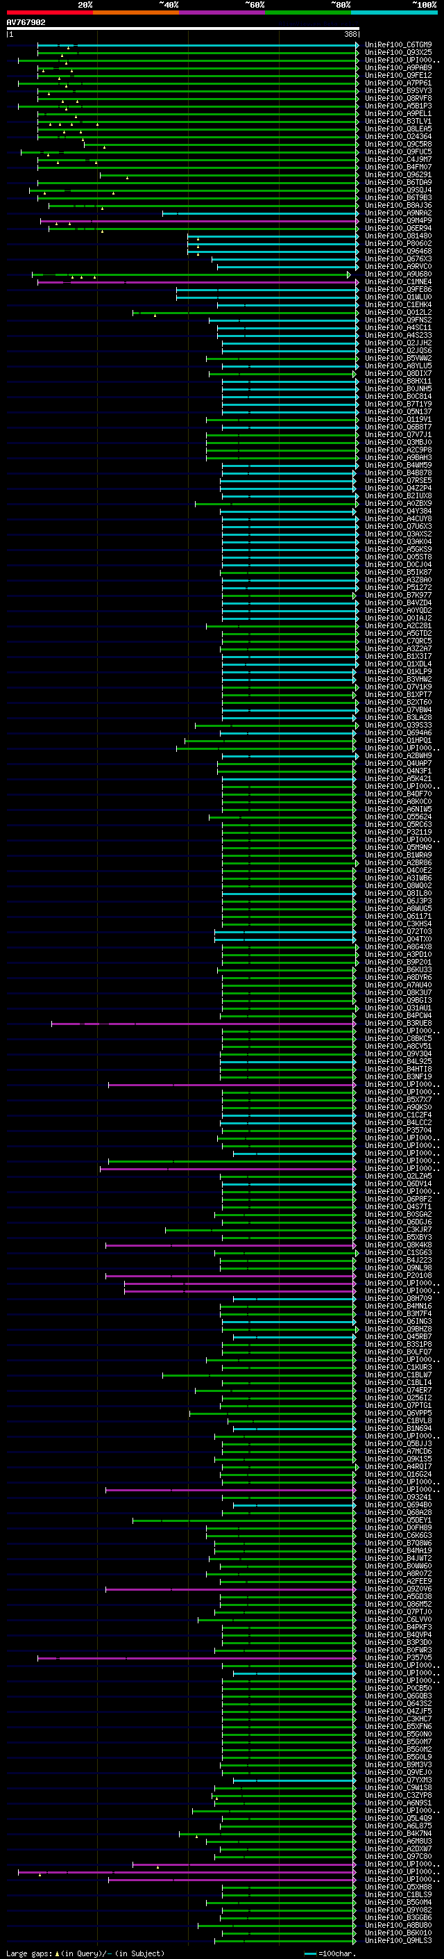
Task: Click hit label UniRef100_B5VWW2
Action: coord(398,358)
